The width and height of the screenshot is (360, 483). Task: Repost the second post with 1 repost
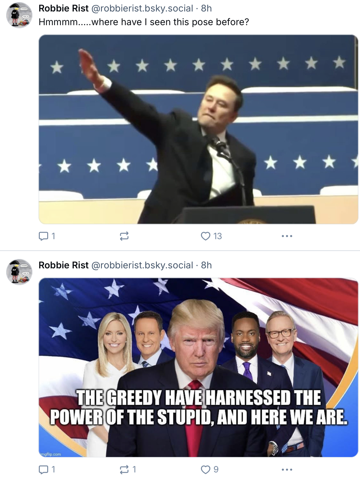click(128, 469)
